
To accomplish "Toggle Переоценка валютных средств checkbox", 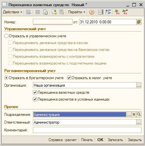I will point(35,92).
